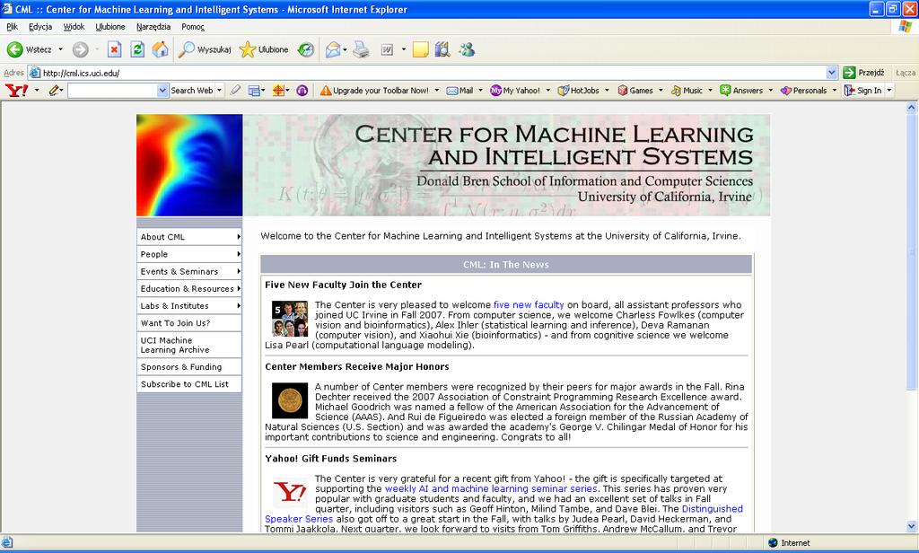Go to home page via house icon
The width and height of the screenshot is (919, 553).
point(160,50)
